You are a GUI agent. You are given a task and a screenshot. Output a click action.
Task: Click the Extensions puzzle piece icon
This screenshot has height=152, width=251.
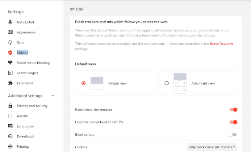pyautogui.click(x=10, y=83)
